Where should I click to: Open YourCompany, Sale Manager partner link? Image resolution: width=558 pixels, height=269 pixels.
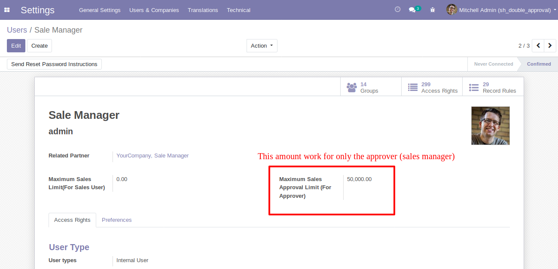coord(152,156)
